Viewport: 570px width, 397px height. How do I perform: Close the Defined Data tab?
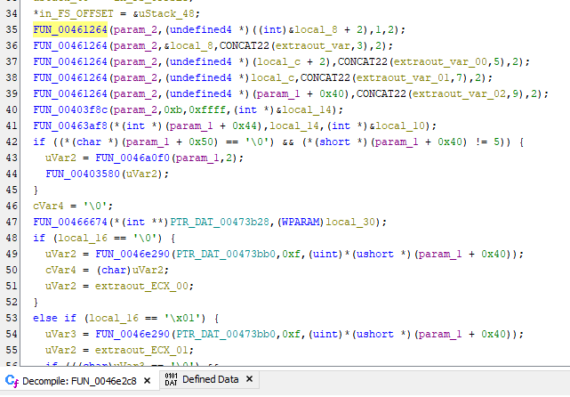[x=250, y=380]
